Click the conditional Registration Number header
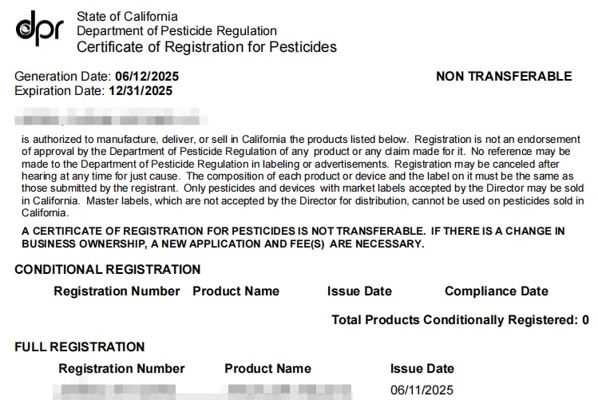The image size is (598, 400). (117, 291)
